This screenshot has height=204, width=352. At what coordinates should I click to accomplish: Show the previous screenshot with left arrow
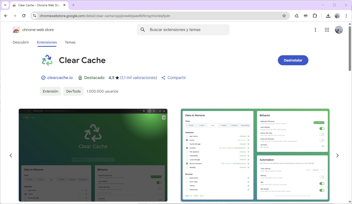[11, 155]
